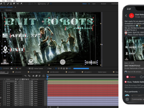The width and height of the screenshot is (144, 108).
Task: Select the Small Screen workspace
Action: 115,4
